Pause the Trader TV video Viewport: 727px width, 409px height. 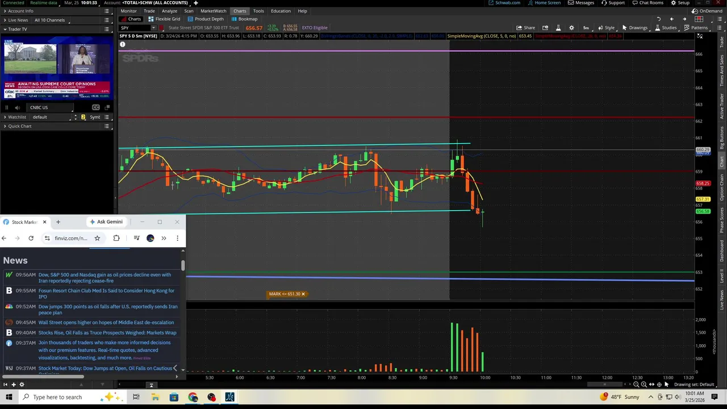coord(7,107)
